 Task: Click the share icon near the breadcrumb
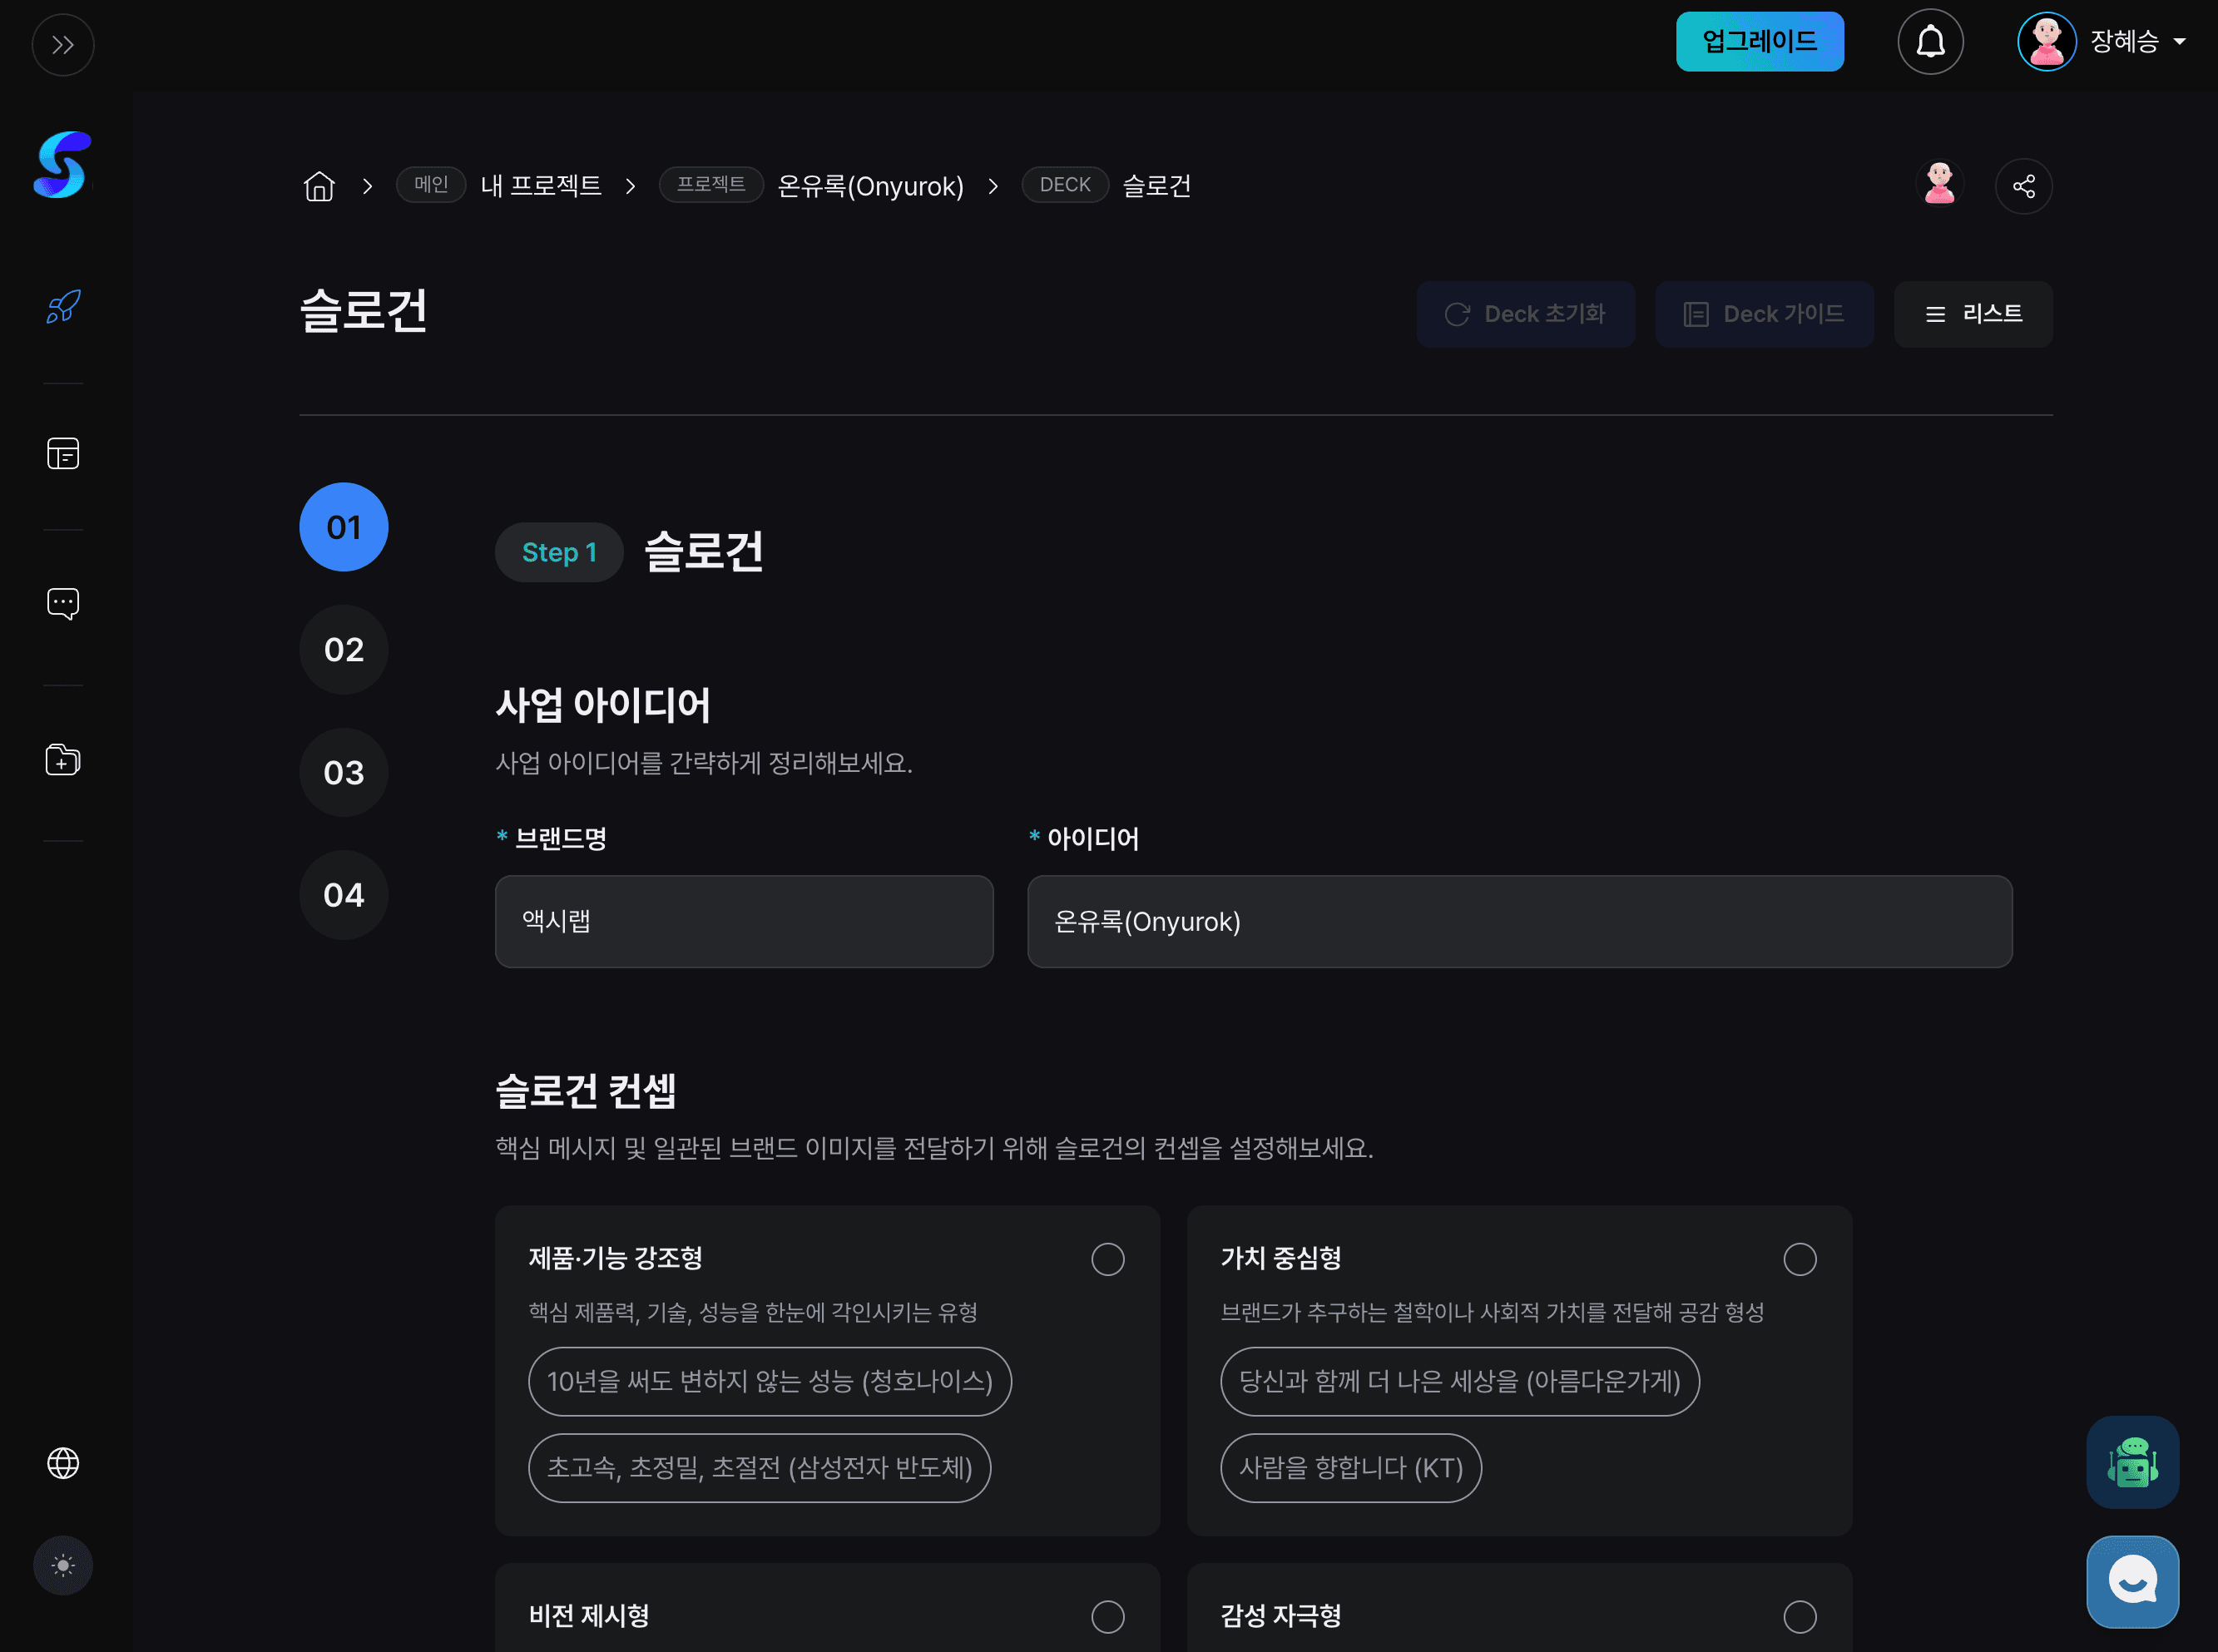(2024, 185)
